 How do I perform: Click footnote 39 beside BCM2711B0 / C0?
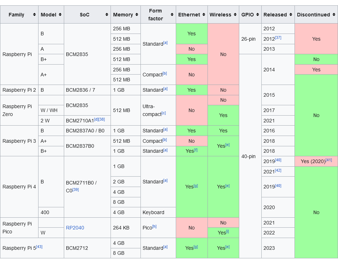(76, 189)
